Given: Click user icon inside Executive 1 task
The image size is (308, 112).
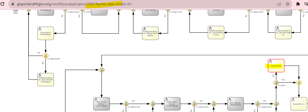Looking at the screenshot, I should [293, 99].
